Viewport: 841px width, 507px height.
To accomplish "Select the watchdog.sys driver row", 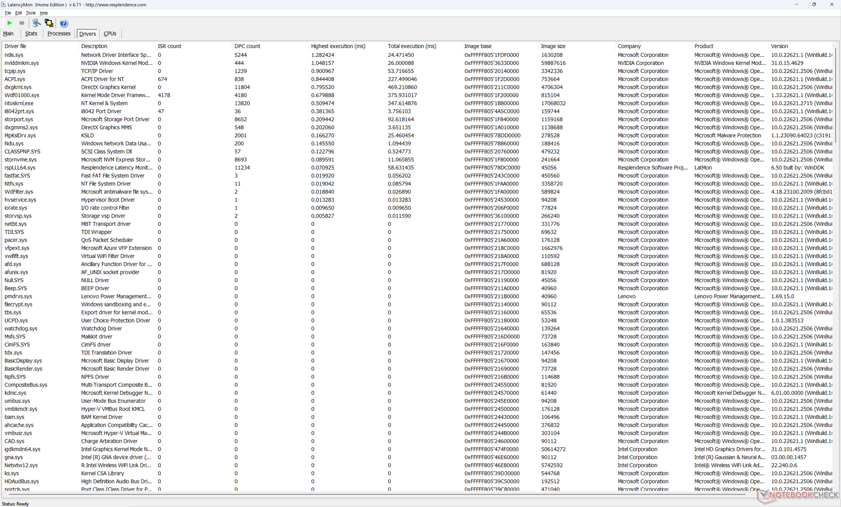I will (x=418, y=328).
